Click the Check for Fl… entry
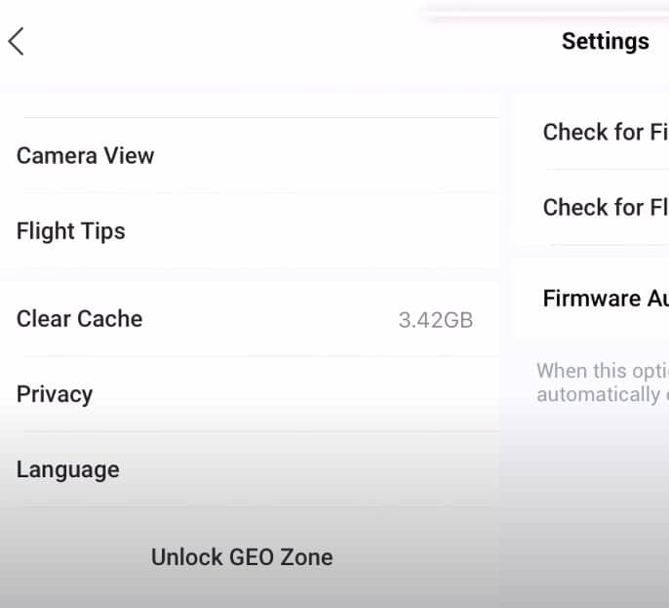 (x=606, y=208)
